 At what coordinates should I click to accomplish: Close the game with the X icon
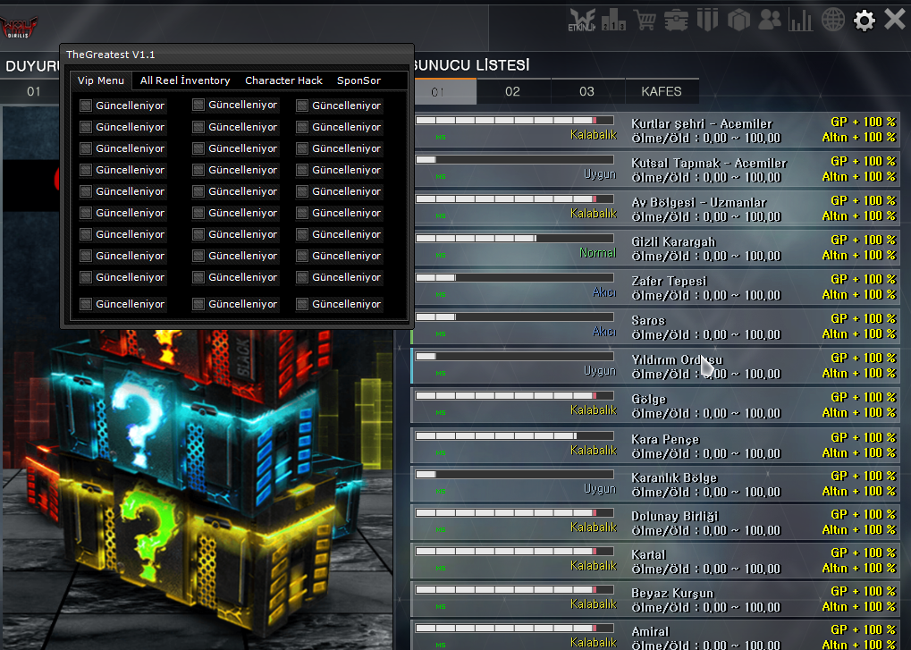pos(895,20)
